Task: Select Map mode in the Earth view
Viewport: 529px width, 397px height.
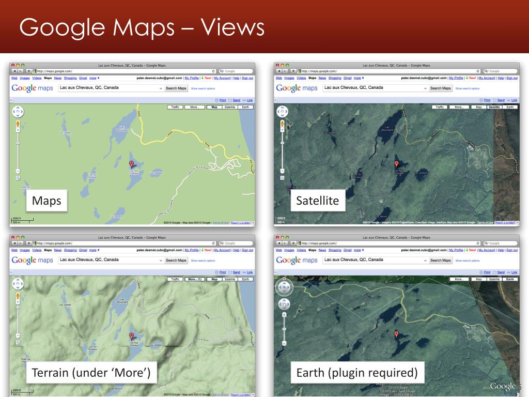Action: coord(479,280)
